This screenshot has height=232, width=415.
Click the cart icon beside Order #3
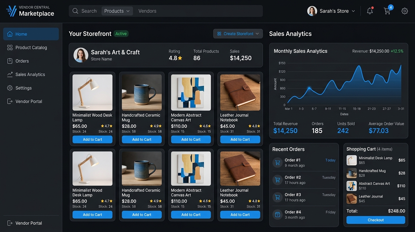277,197
